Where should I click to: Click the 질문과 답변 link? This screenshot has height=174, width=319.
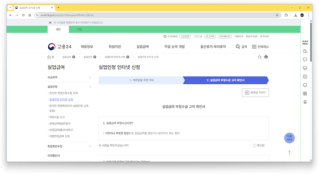click(x=252, y=37)
